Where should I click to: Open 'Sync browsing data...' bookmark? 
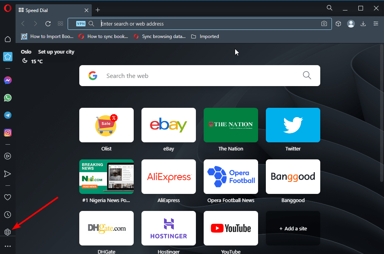(160, 36)
